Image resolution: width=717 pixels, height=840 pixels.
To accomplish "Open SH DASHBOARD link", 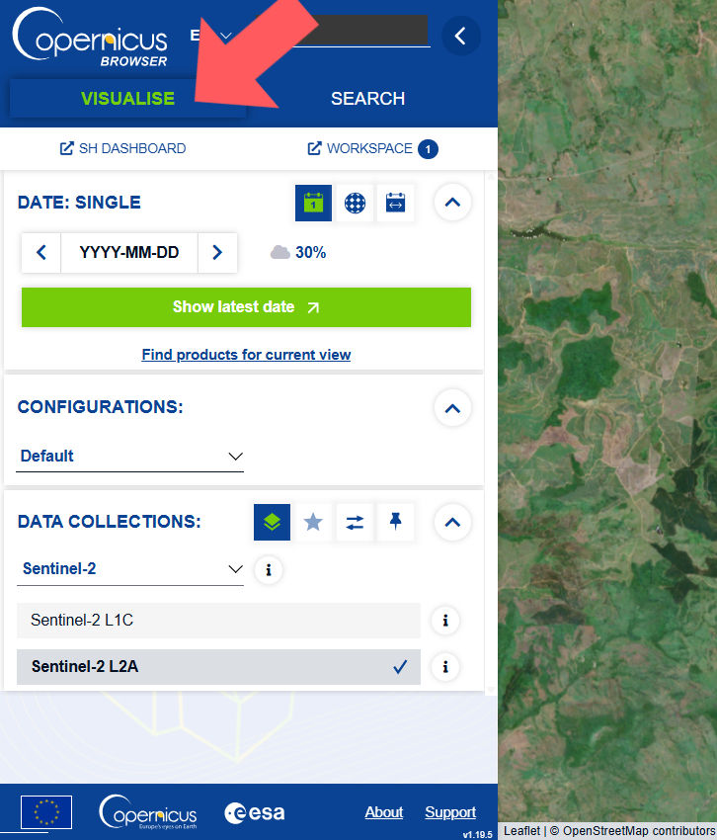I will pos(123,148).
